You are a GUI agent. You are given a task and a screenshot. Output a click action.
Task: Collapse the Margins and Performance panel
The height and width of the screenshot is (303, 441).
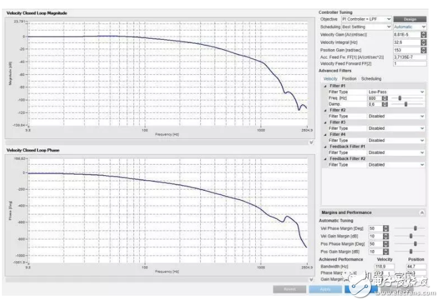pos(423,213)
